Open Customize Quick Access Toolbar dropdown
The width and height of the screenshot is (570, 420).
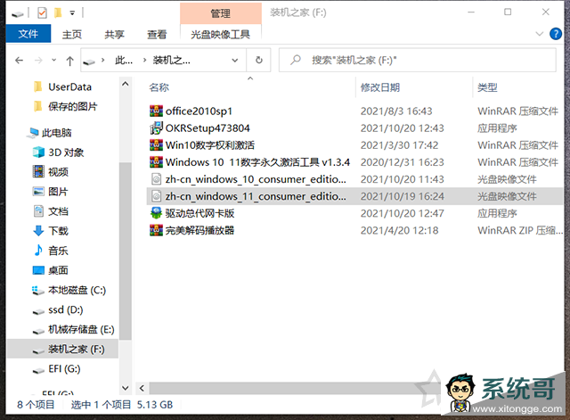pos(72,13)
